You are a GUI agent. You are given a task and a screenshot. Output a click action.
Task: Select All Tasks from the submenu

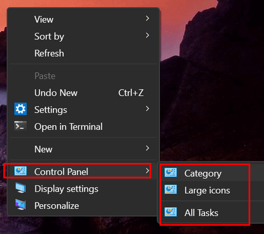click(201, 213)
